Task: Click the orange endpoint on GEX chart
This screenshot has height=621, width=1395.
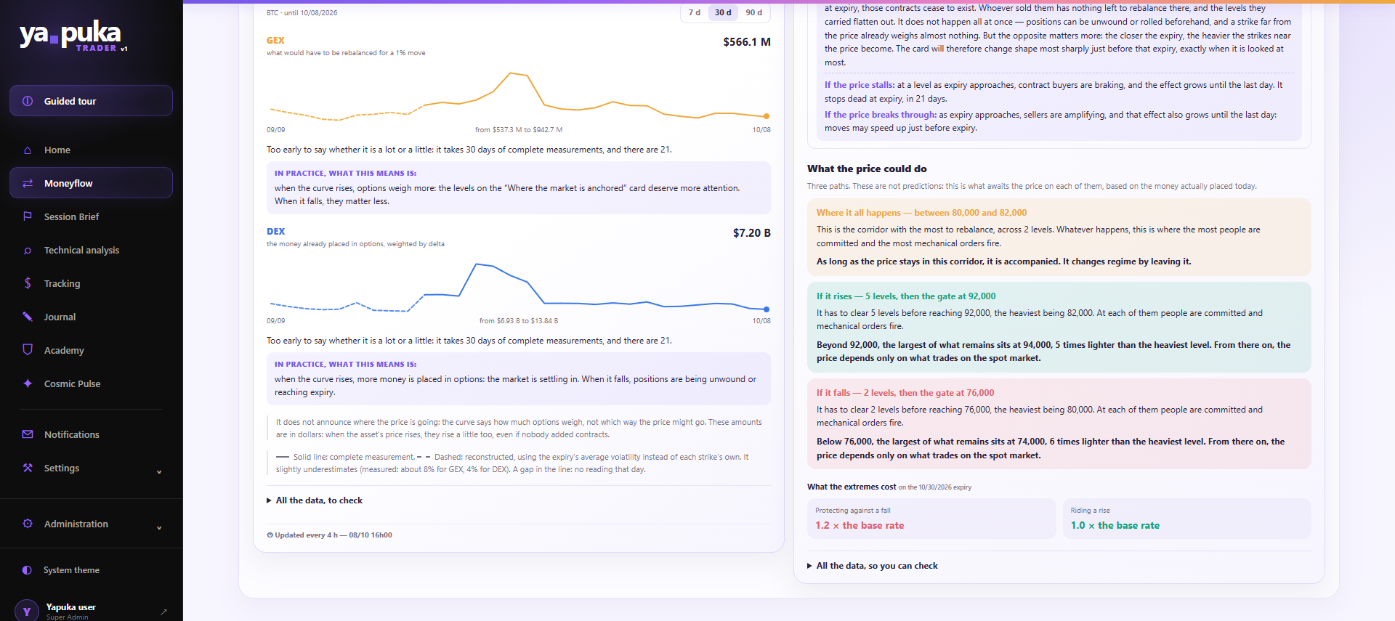Action: [x=767, y=116]
